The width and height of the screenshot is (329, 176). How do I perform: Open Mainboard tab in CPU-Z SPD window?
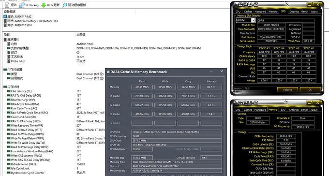point(260,12)
